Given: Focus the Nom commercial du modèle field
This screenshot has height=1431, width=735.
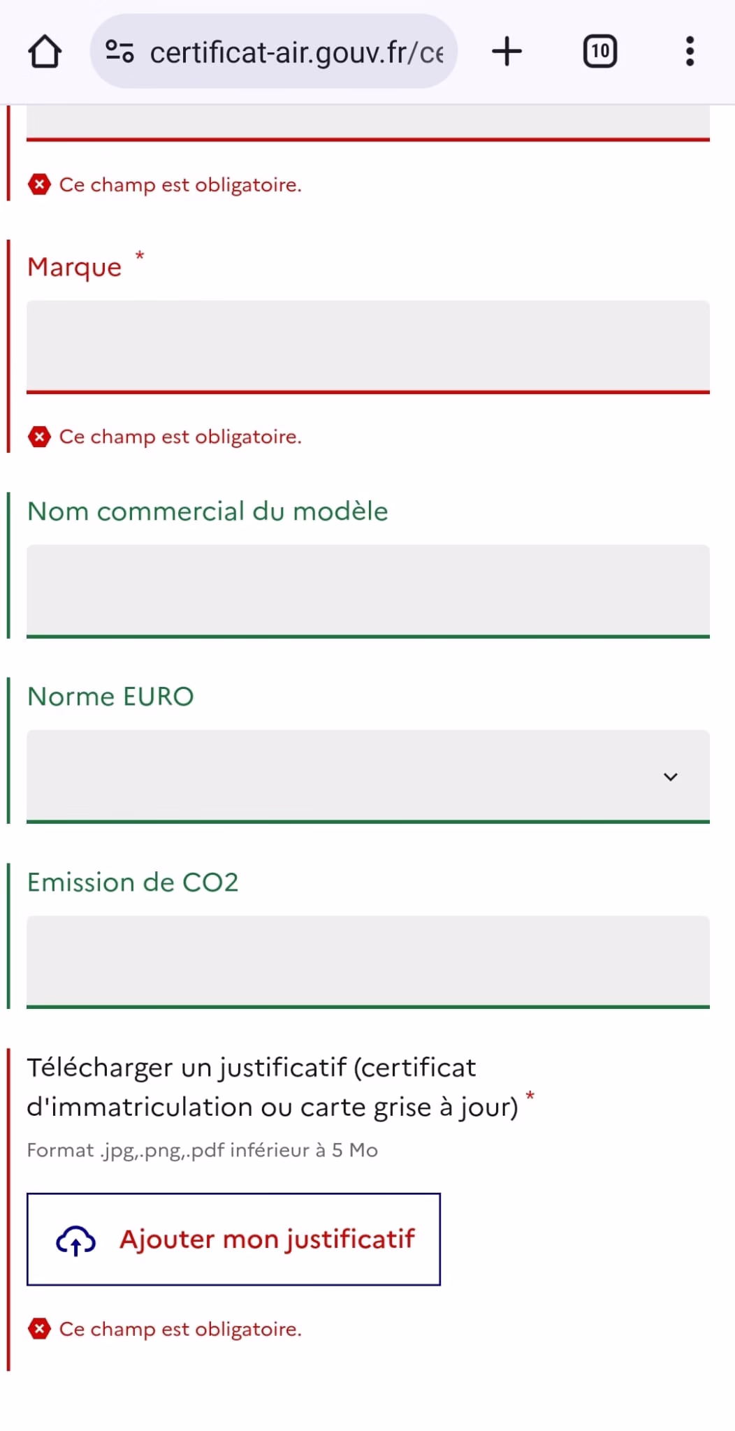Looking at the screenshot, I should [368, 591].
